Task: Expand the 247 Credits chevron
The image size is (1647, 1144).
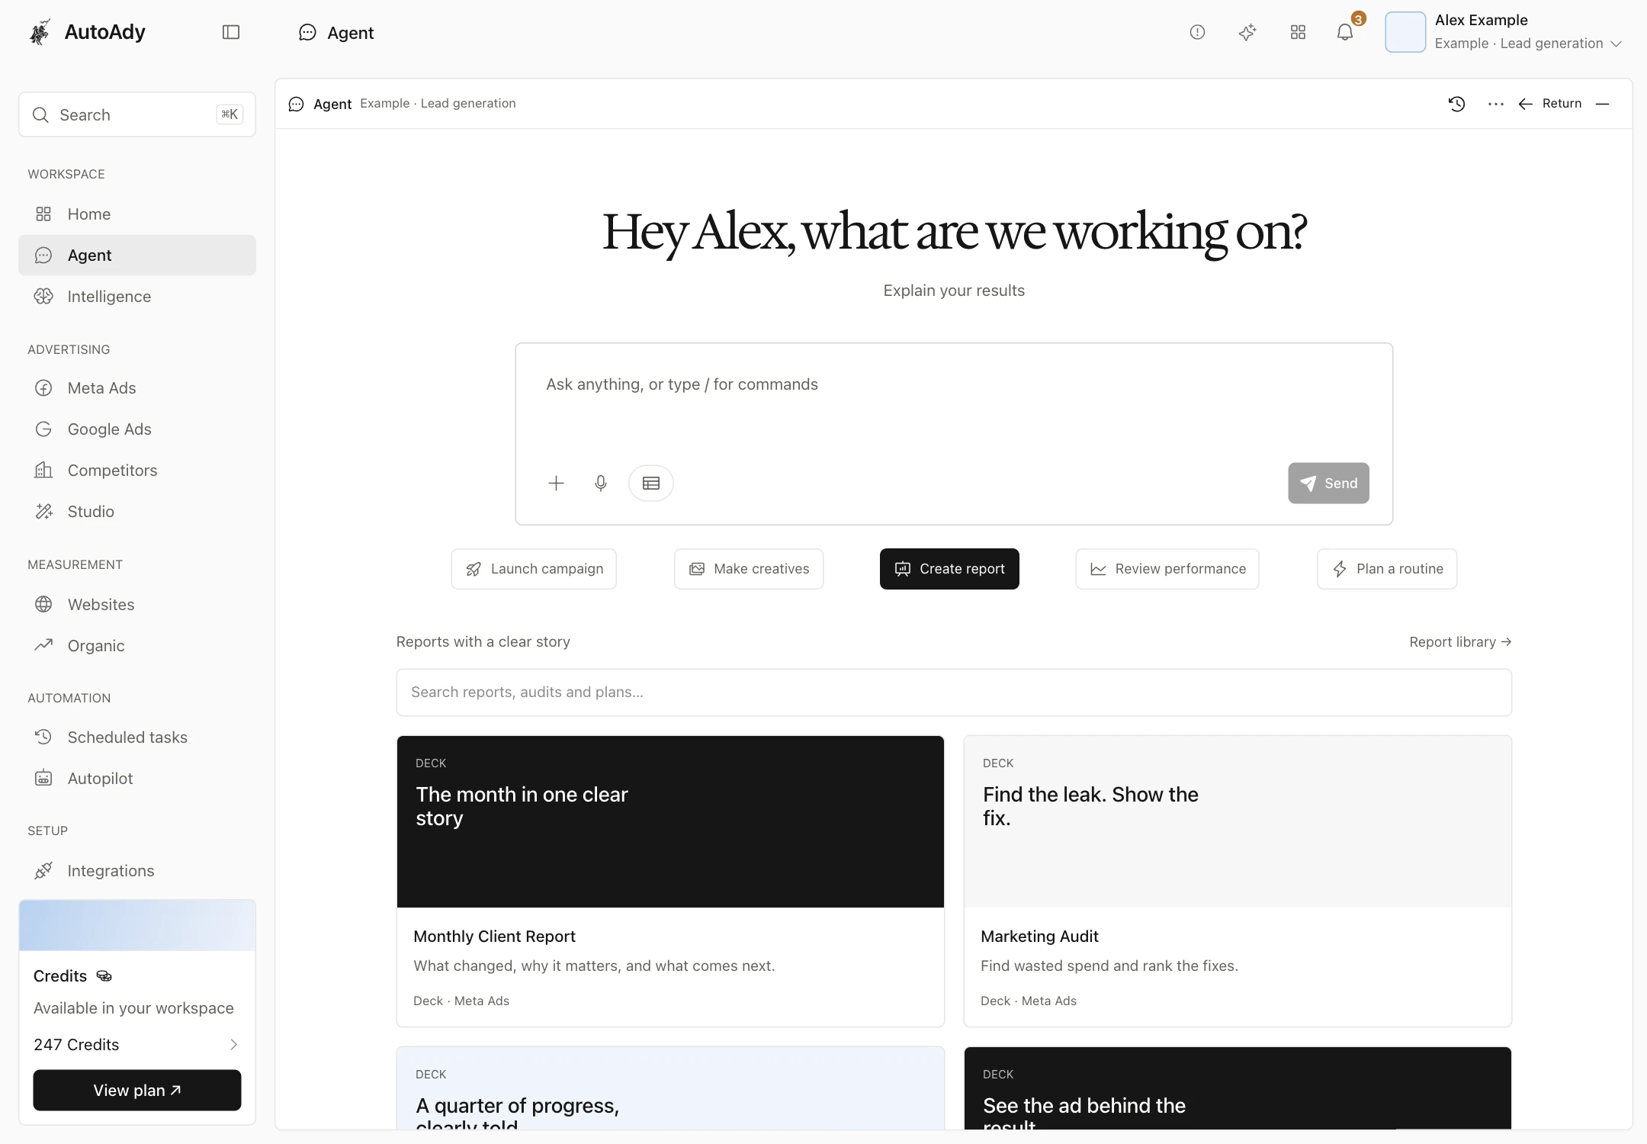Action: coord(234,1045)
